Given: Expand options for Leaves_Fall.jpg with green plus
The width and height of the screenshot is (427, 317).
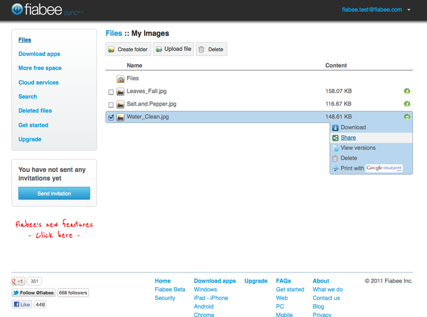Looking at the screenshot, I should (x=407, y=91).
